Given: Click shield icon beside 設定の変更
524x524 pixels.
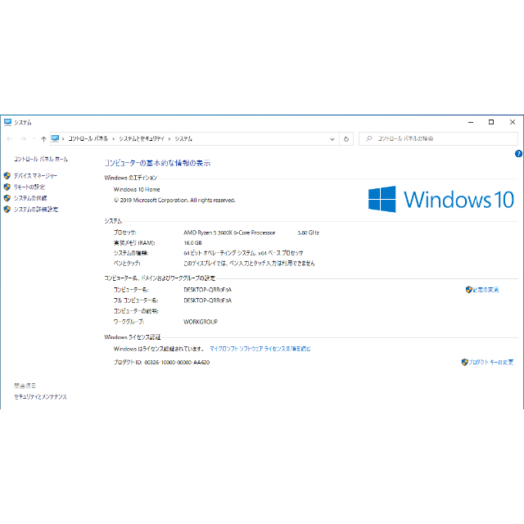Looking at the screenshot, I should tap(469, 290).
